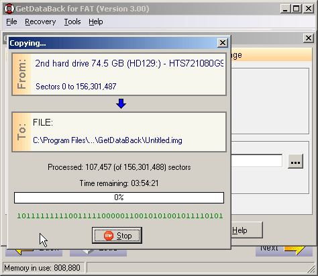This screenshot has width=318, height=276.
Task: Stop the sector copying process
Action: coord(117,236)
